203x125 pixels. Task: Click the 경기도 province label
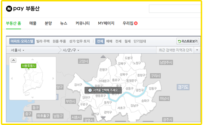tap(183, 87)
